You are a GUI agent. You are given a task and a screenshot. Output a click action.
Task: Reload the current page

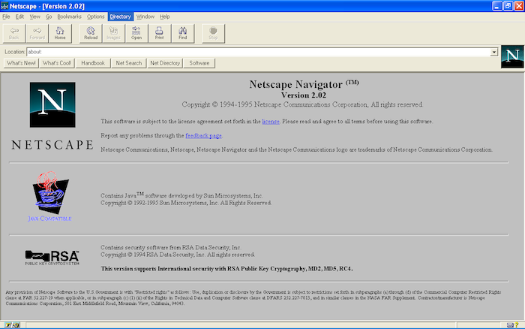pos(91,34)
